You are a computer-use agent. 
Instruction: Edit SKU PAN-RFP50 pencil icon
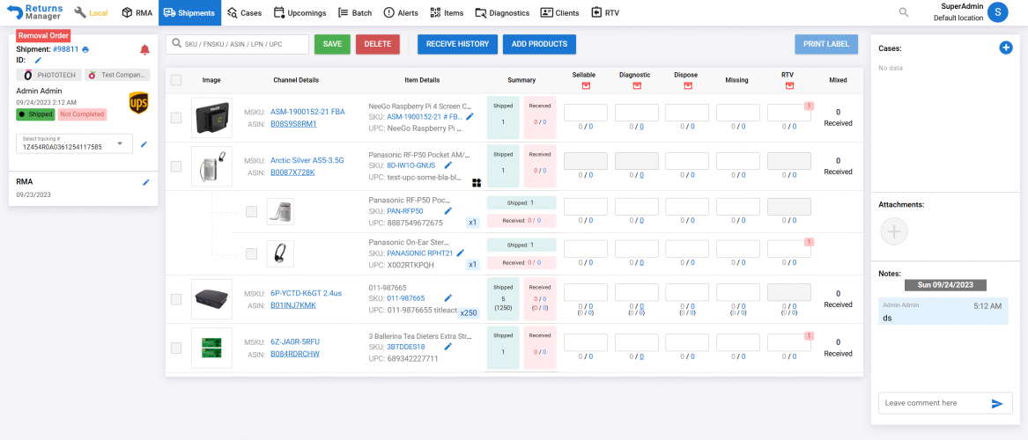point(448,211)
